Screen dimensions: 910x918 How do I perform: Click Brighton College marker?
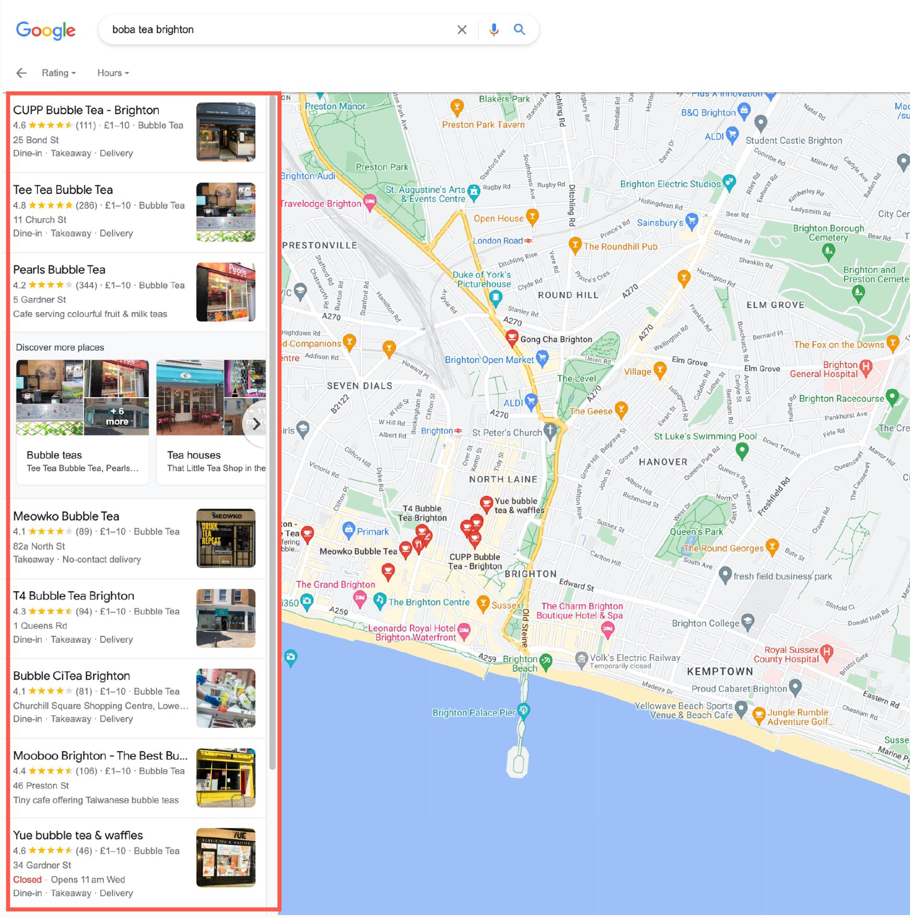748,622
